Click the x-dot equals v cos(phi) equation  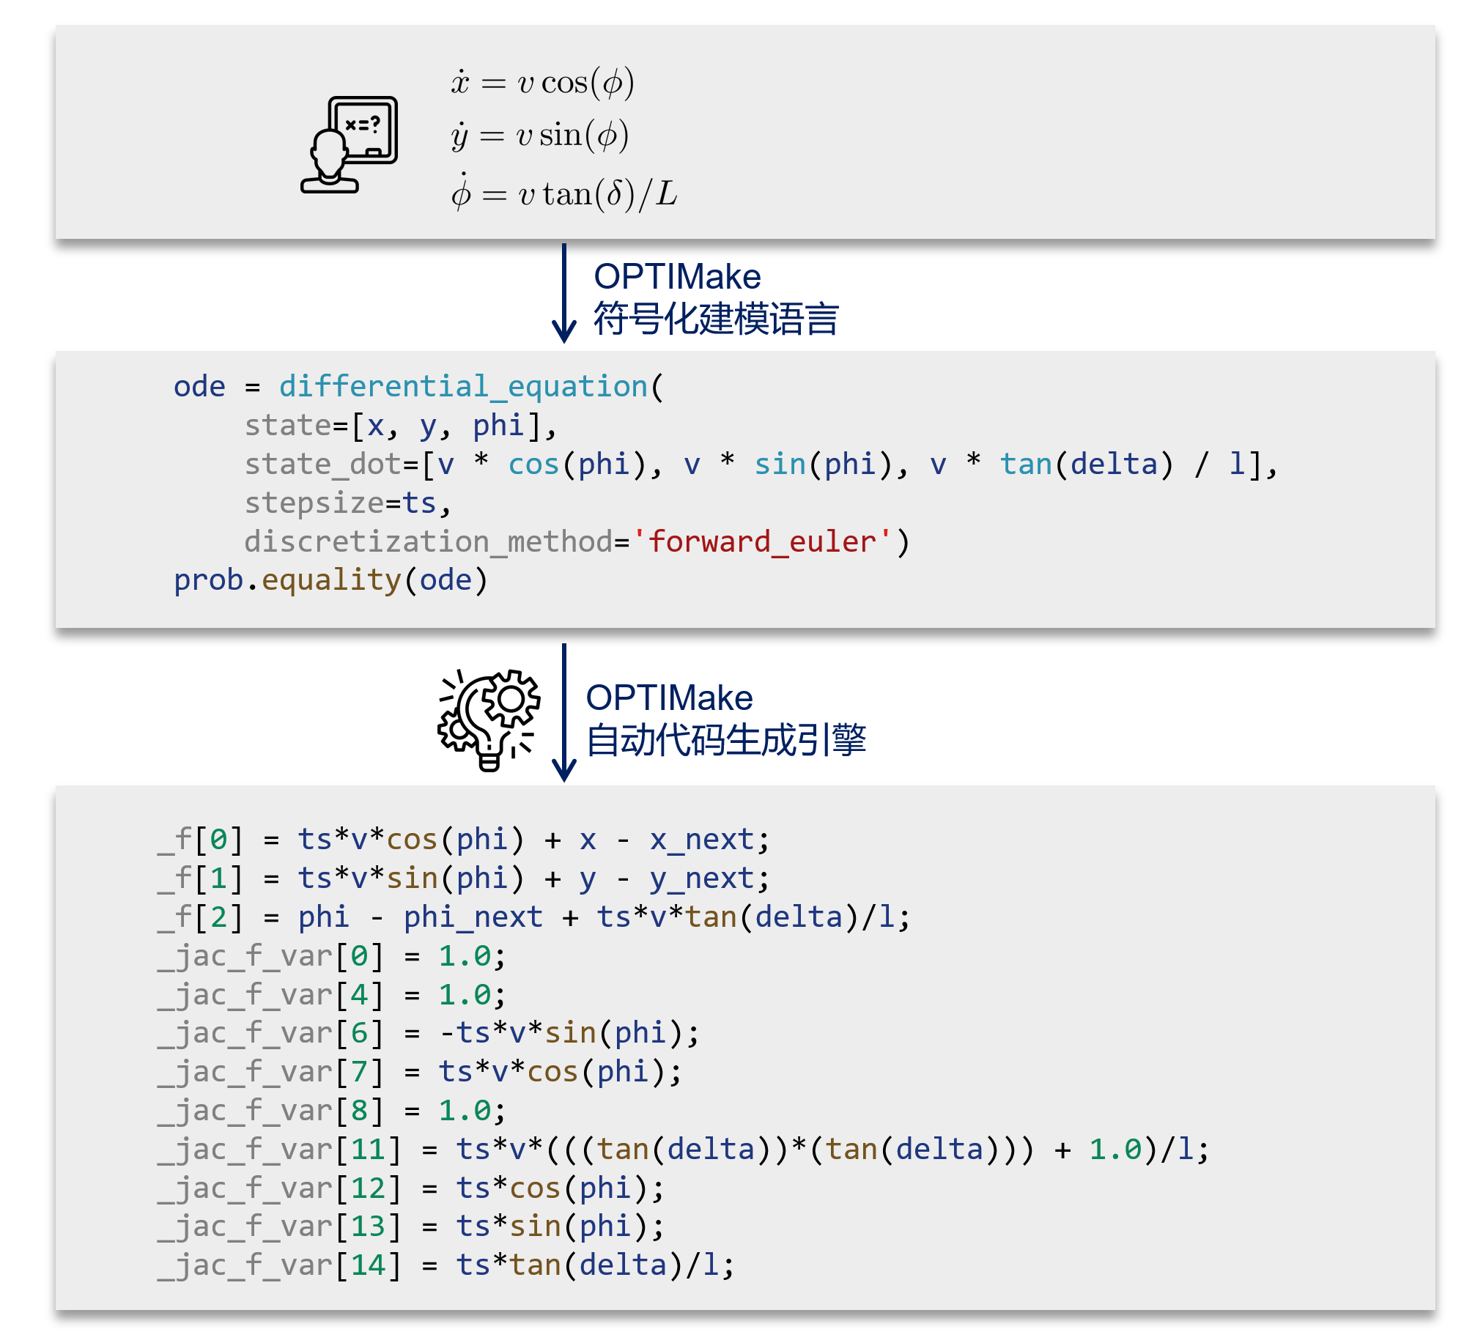tap(542, 82)
